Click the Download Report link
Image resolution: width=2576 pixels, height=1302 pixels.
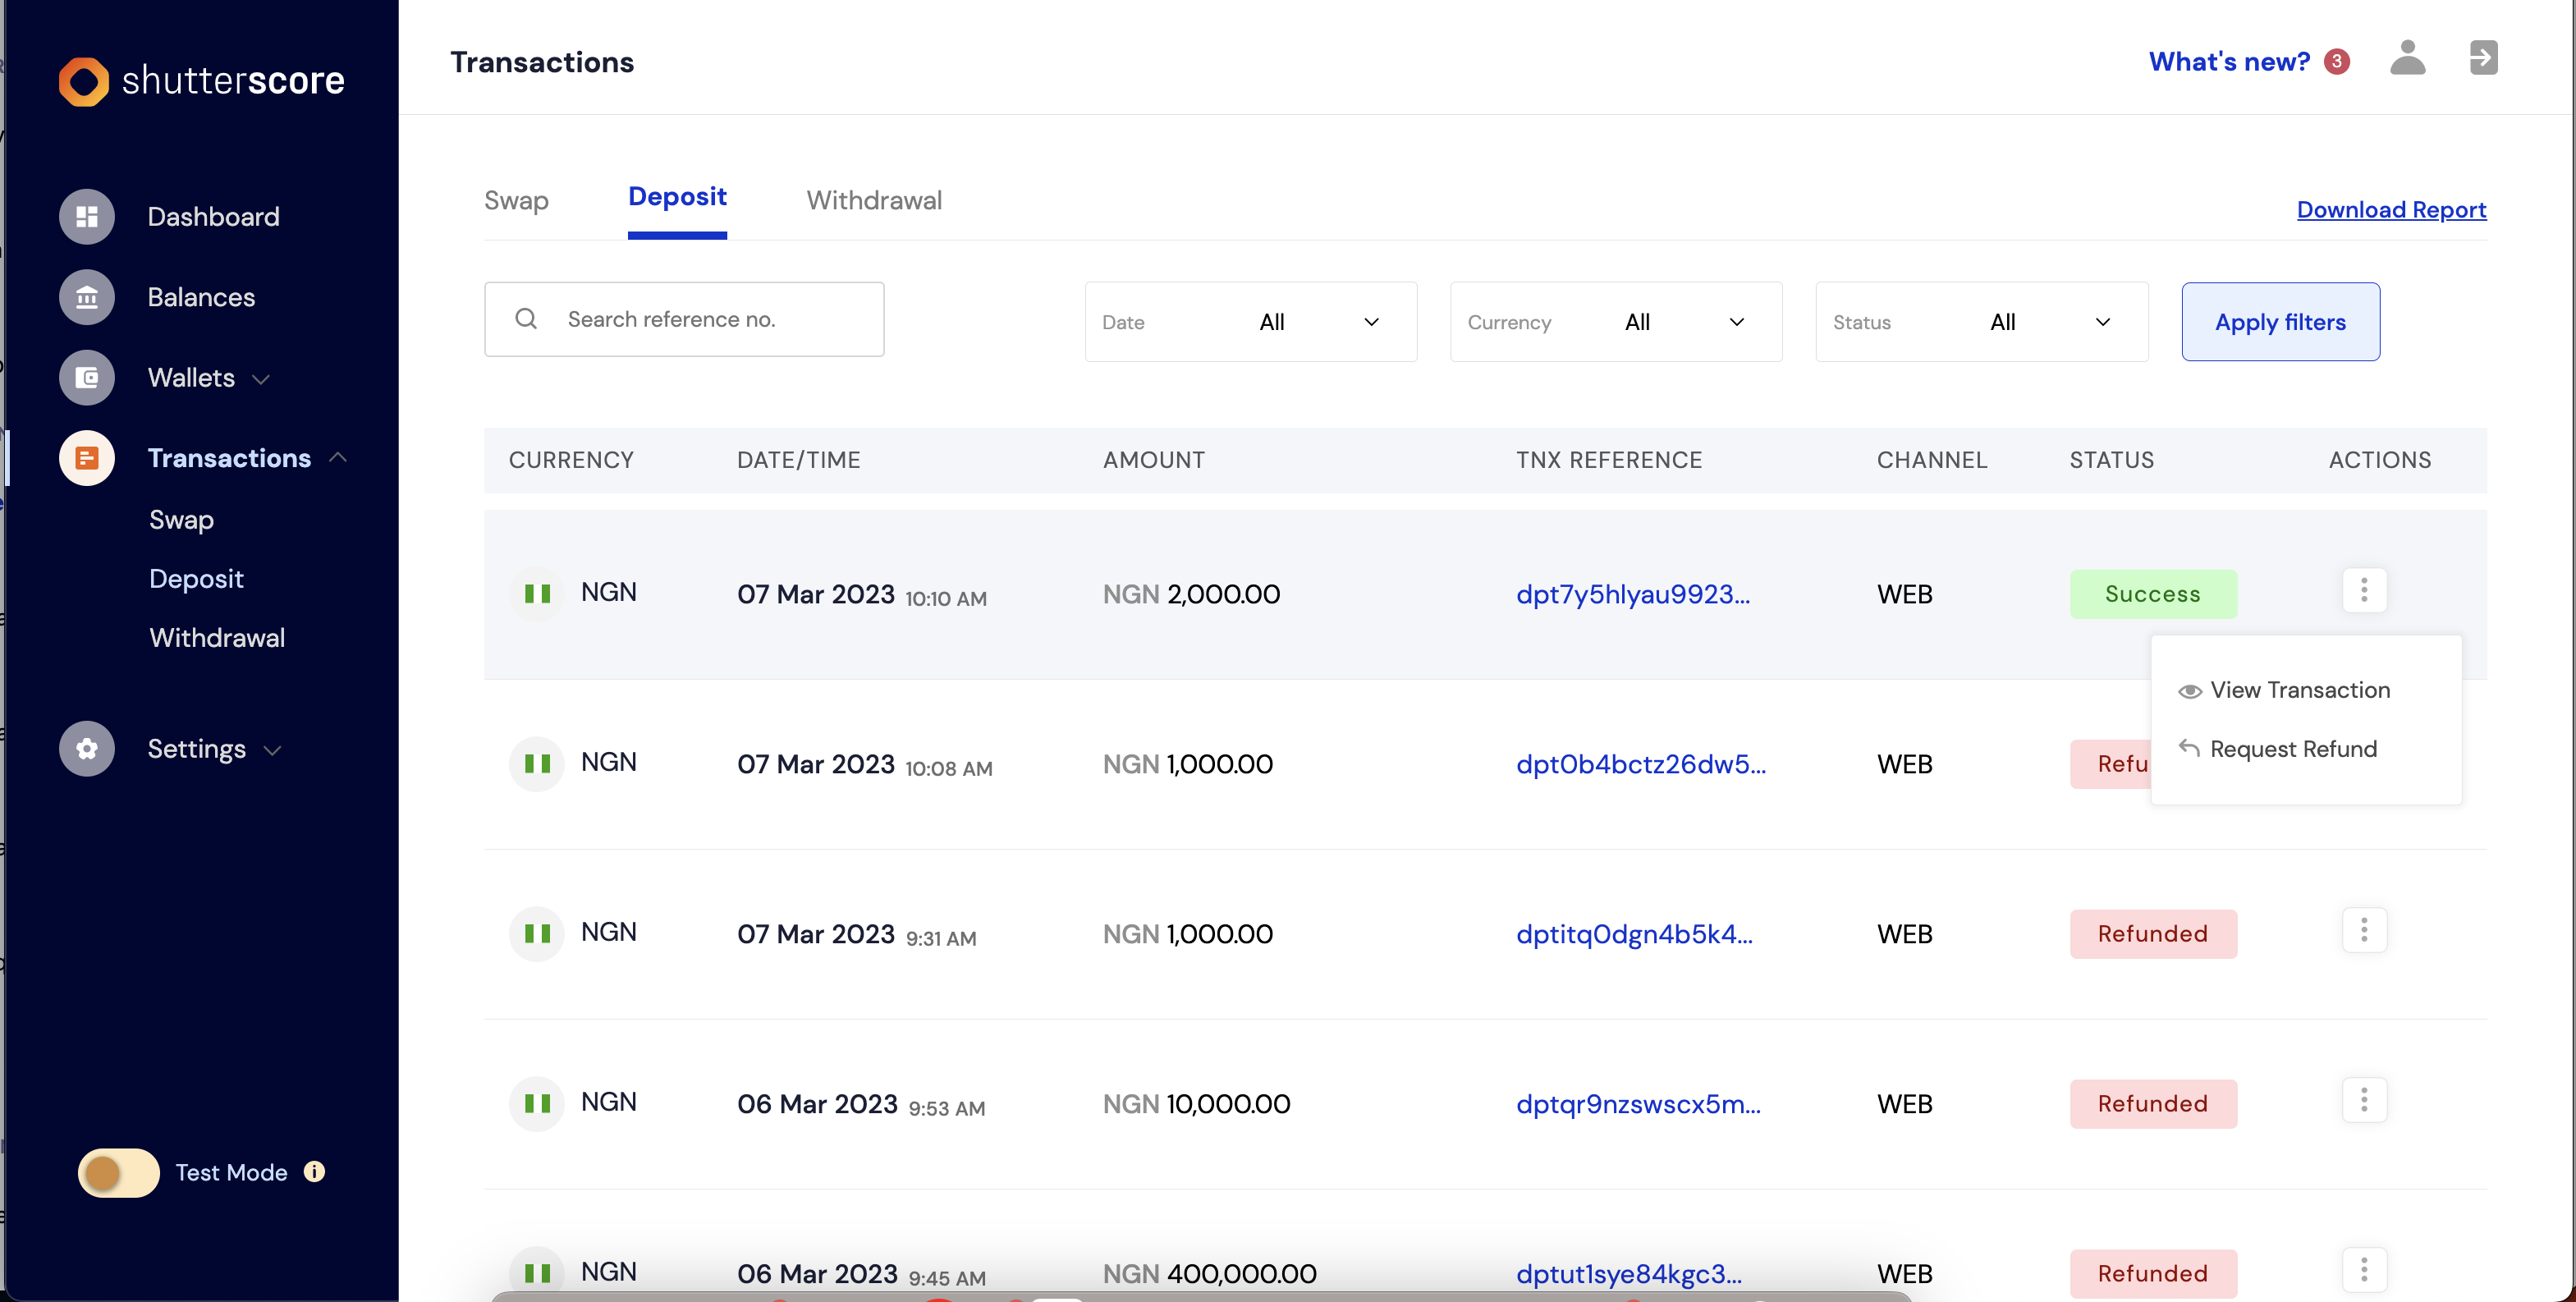[x=2391, y=210]
